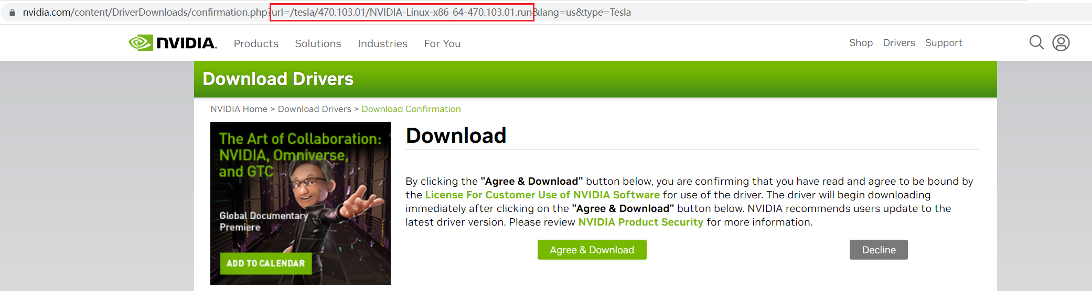Open the Industries menu
Image resolution: width=1092 pixels, height=291 pixels.
click(382, 43)
